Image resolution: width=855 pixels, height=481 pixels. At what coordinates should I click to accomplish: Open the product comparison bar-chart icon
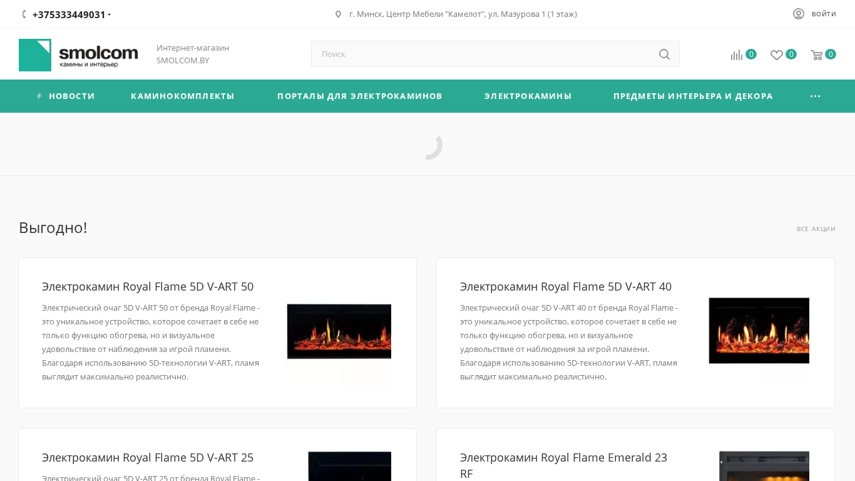[x=737, y=55]
